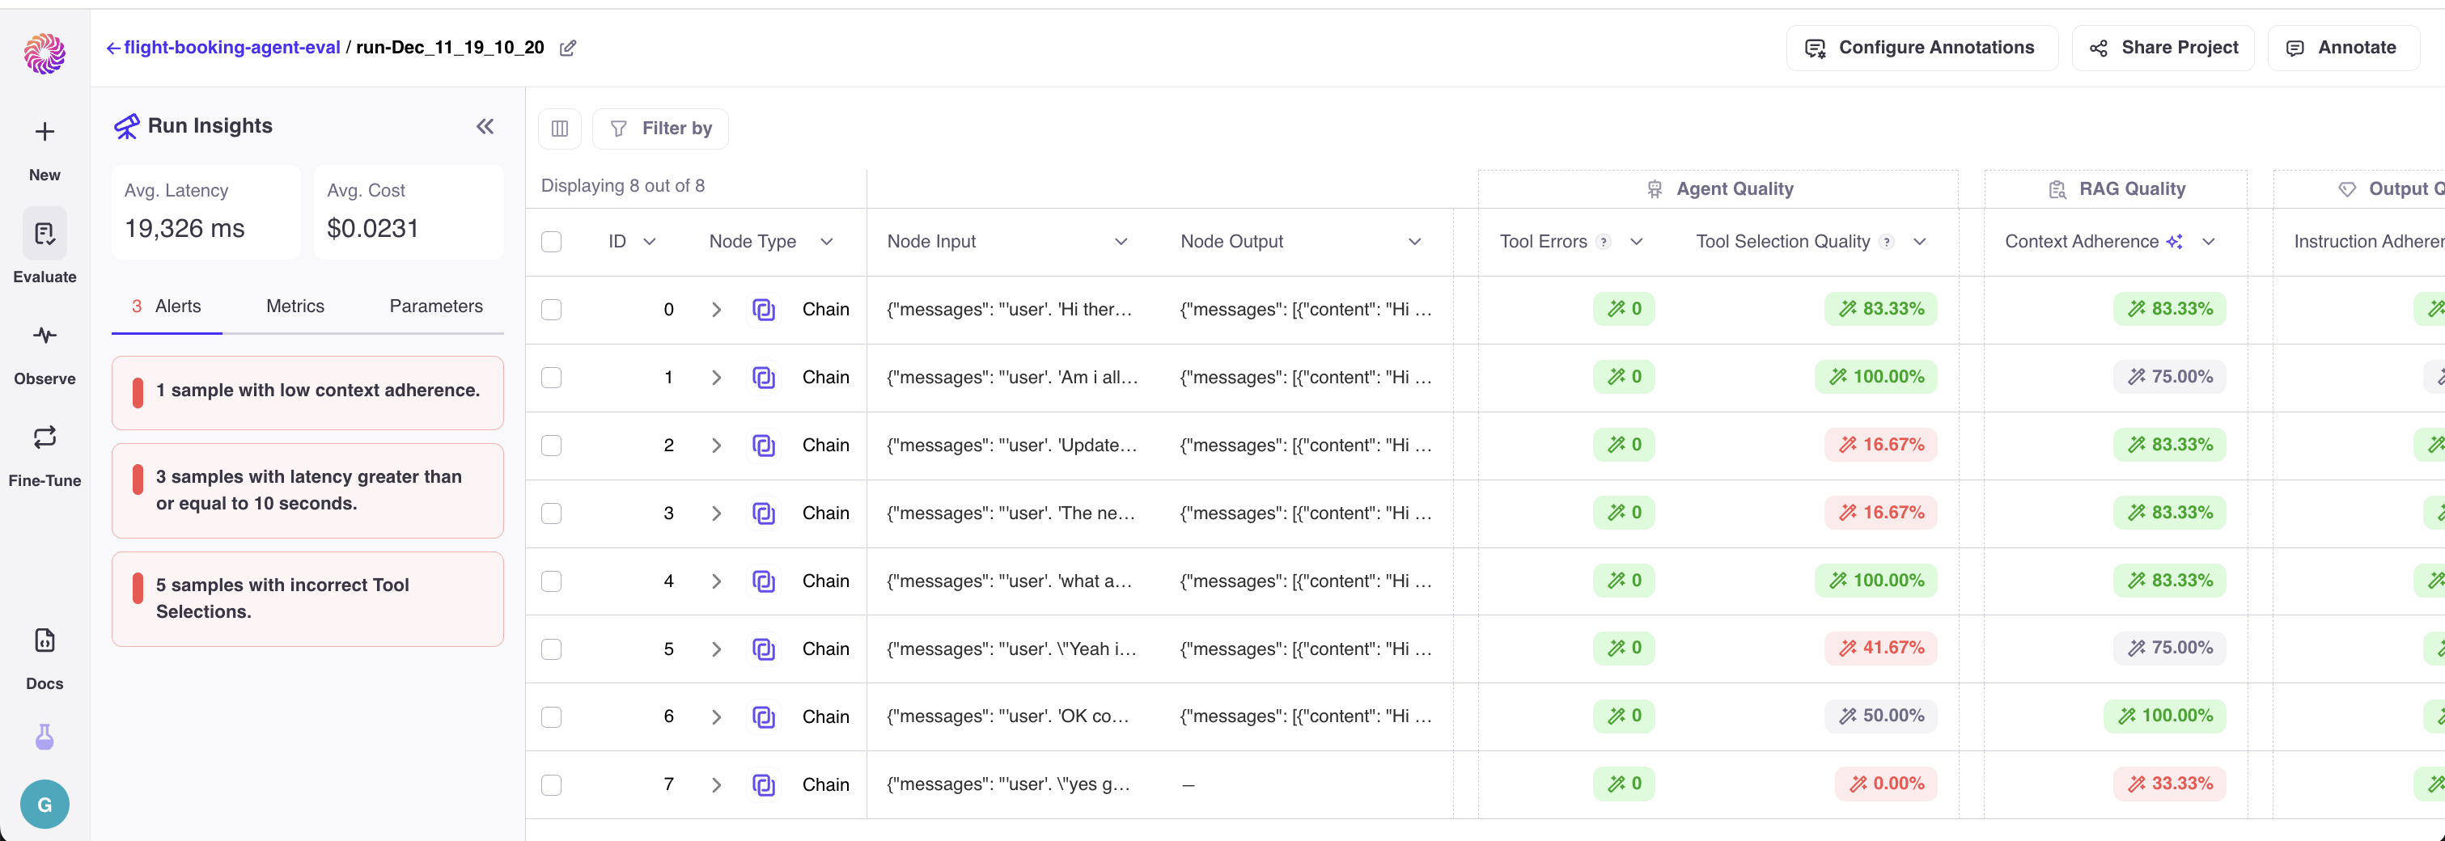Open the Fine-Tune sidebar icon
This screenshot has height=841, width=2445.
(44, 437)
